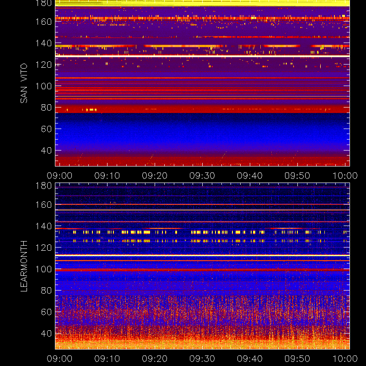Screen dimensions: 366x366
Task: Click inside the San Vito spectrogram panel
Action: click(x=202, y=83)
